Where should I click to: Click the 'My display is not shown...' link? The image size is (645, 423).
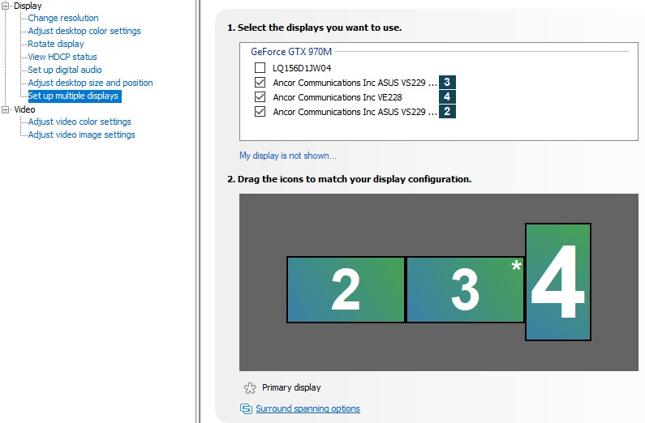coord(287,156)
